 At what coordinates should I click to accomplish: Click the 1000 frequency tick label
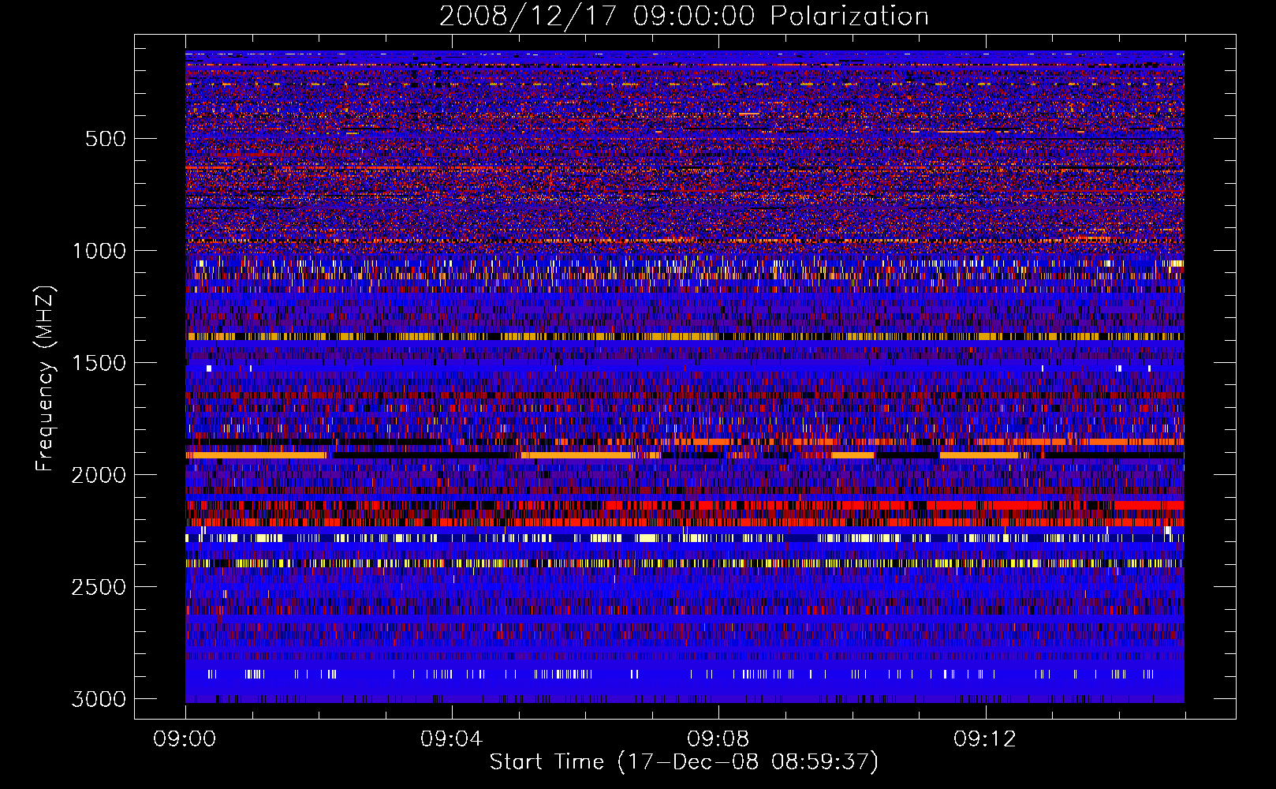[99, 251]
